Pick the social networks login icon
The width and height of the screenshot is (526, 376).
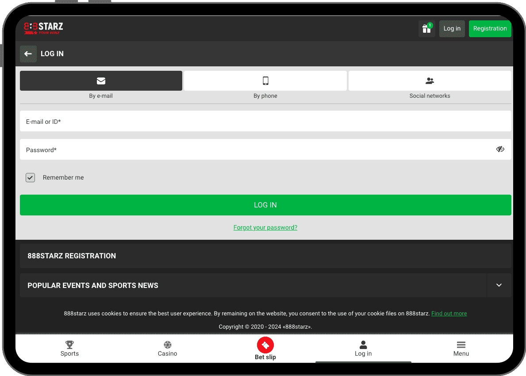click(430, 81)
